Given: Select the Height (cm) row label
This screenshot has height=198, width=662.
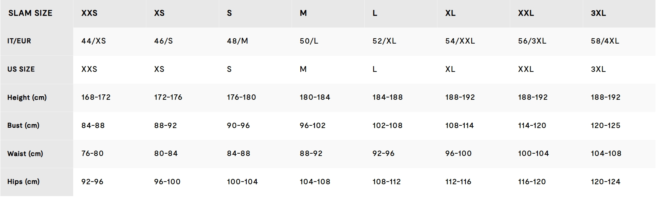Looking at the screenshot, I should point(27,97).
